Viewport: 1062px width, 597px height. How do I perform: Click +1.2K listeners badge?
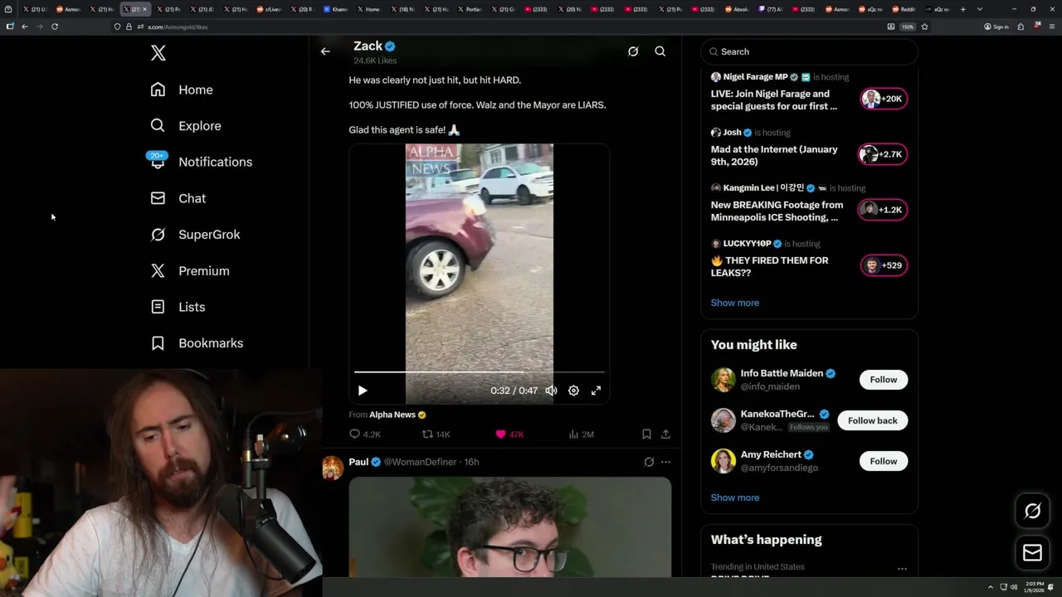pyautogui.click(x=884, y=210)
